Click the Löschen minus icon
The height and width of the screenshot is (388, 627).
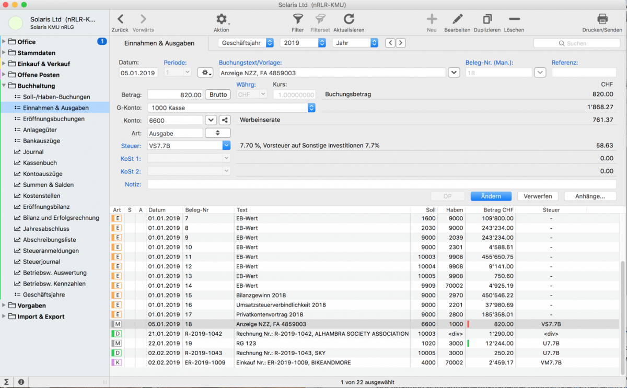(514, 20)
